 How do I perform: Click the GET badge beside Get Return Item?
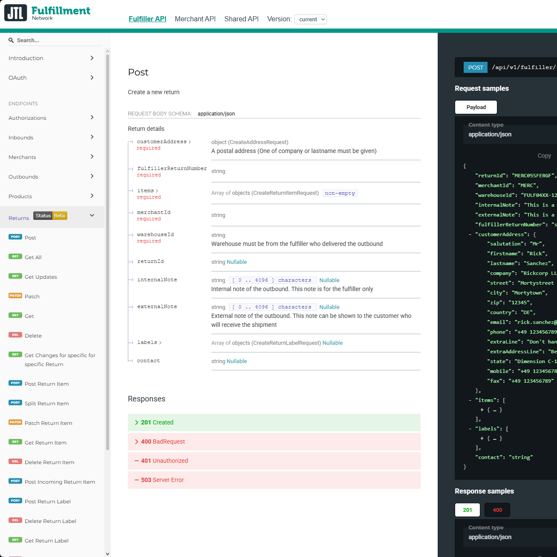pyautogui.click(x=15, y=442)
